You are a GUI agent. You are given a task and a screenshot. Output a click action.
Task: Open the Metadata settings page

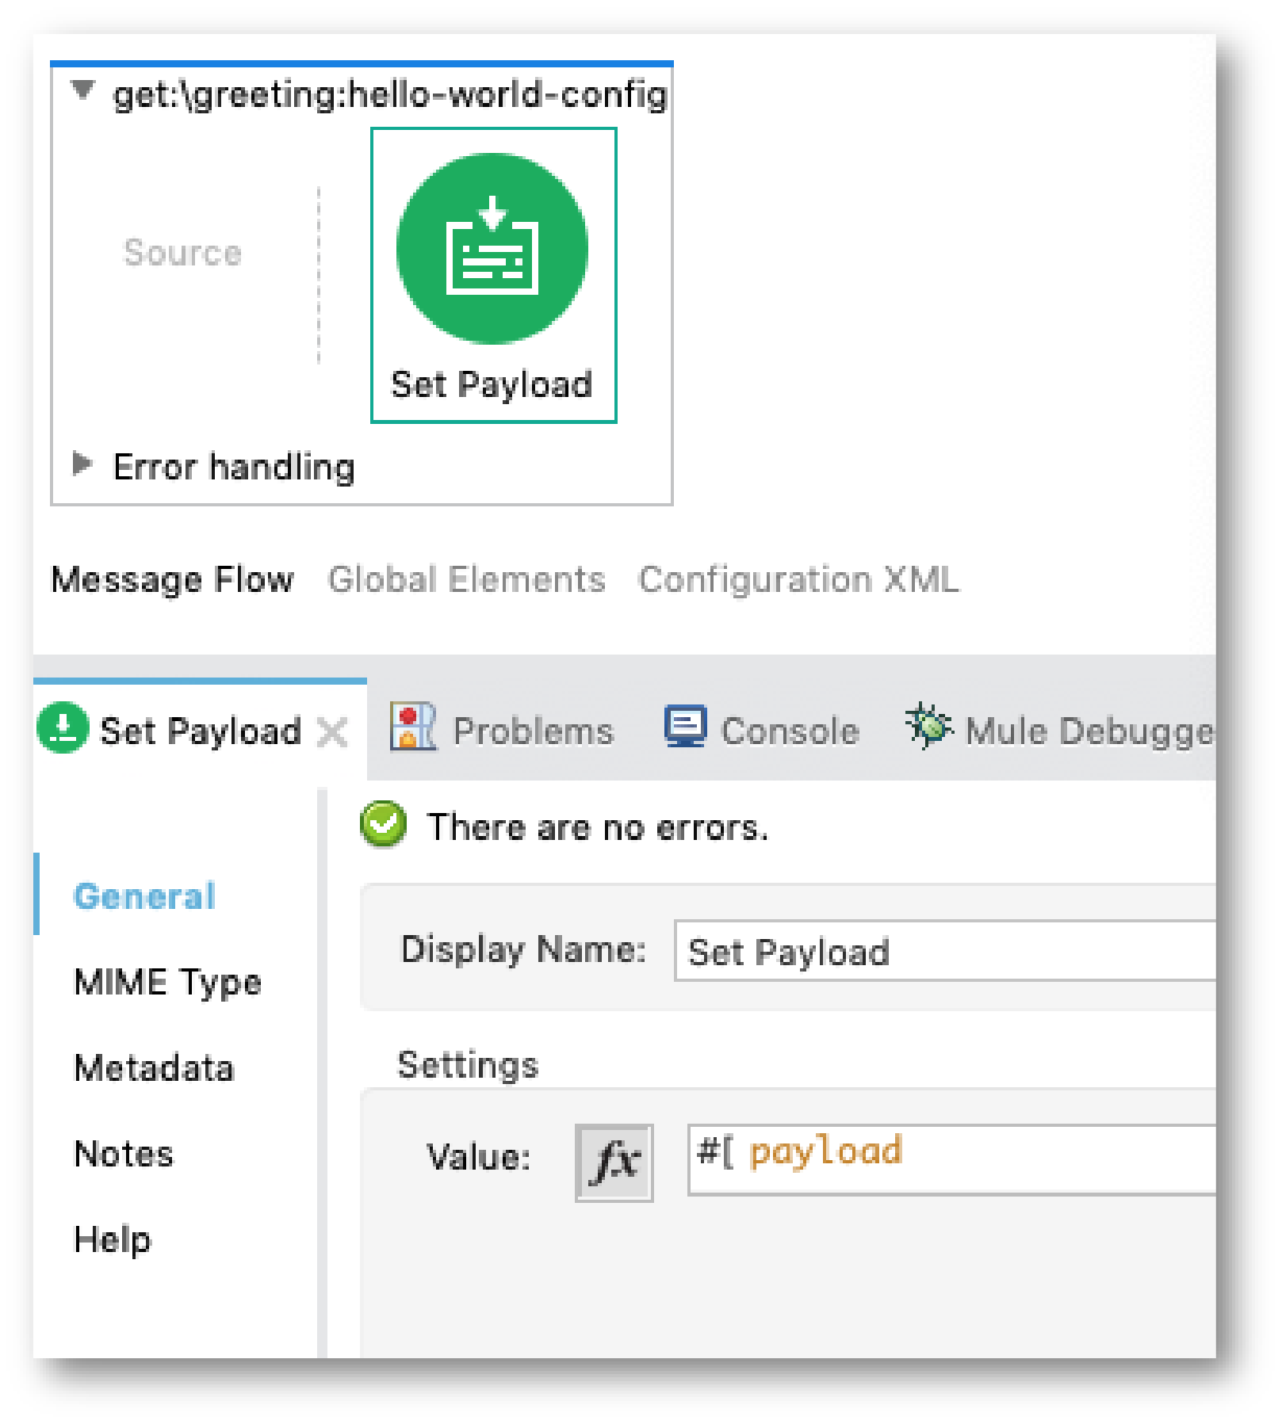(x=154, y=1068)
